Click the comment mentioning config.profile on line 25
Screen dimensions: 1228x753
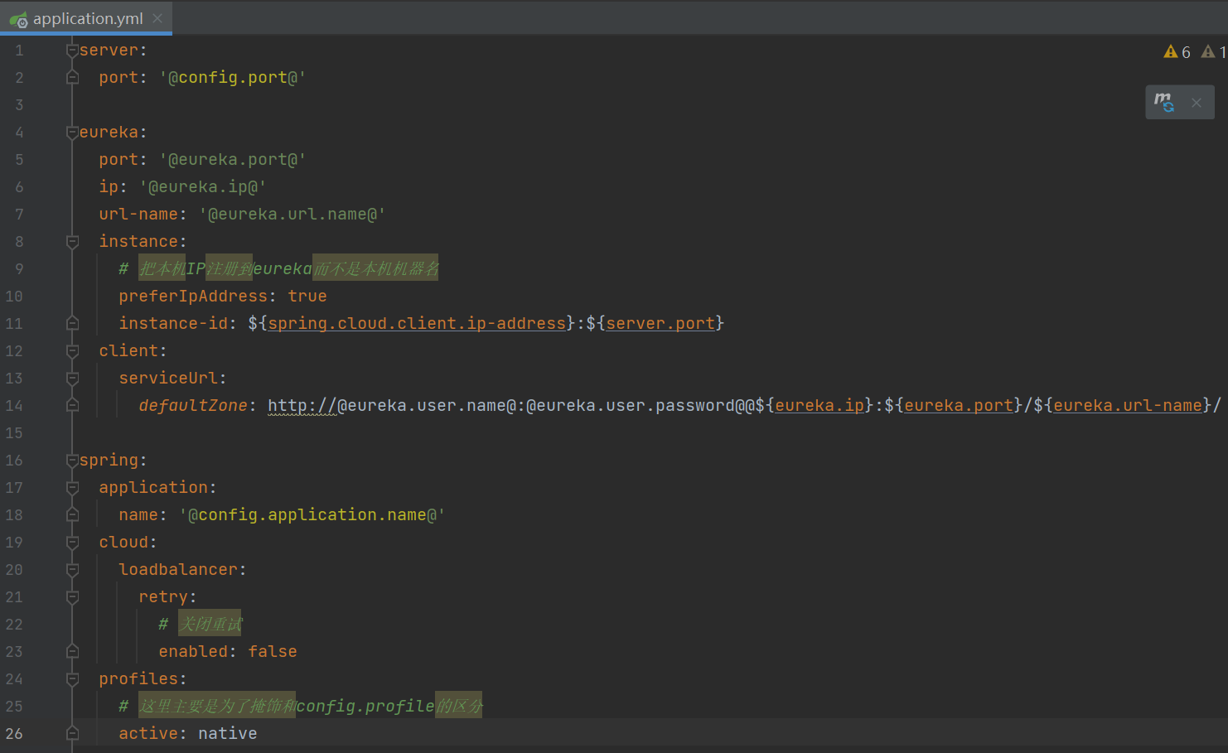[x=301, y=706]
